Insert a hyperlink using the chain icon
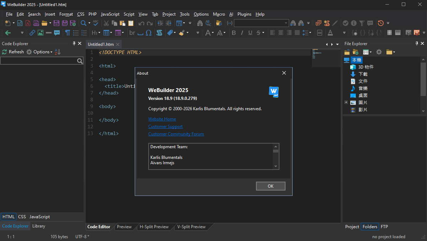The width and height of the screenshot is (427, 241). (x=32, y=33)
